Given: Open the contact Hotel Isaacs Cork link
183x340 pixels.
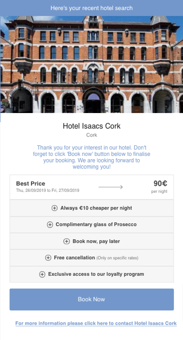Looking at the screenshot, I should pos(96,323).
